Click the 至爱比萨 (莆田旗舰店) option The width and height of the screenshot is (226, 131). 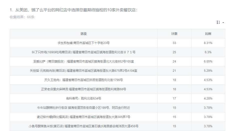point(84,61)
